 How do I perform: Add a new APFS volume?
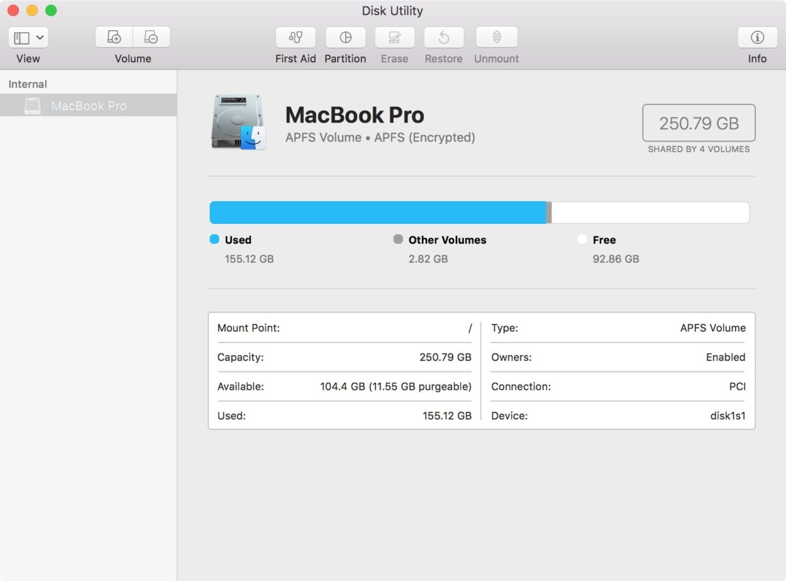tap(114, 37)
